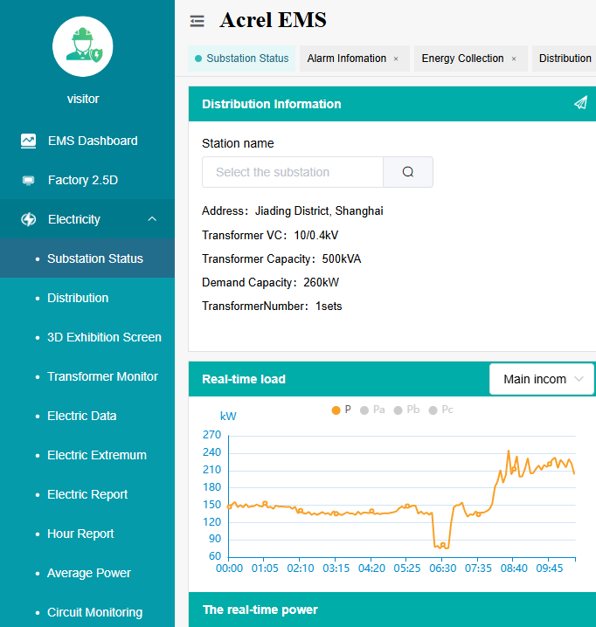This screenshot has width=596, height=627.
Task: Click the TransformerNumber 1sets line
Action: pos(272,306)
